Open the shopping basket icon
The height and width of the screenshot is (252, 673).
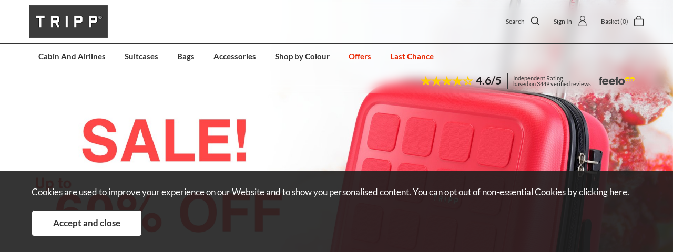tap(639, 21)
